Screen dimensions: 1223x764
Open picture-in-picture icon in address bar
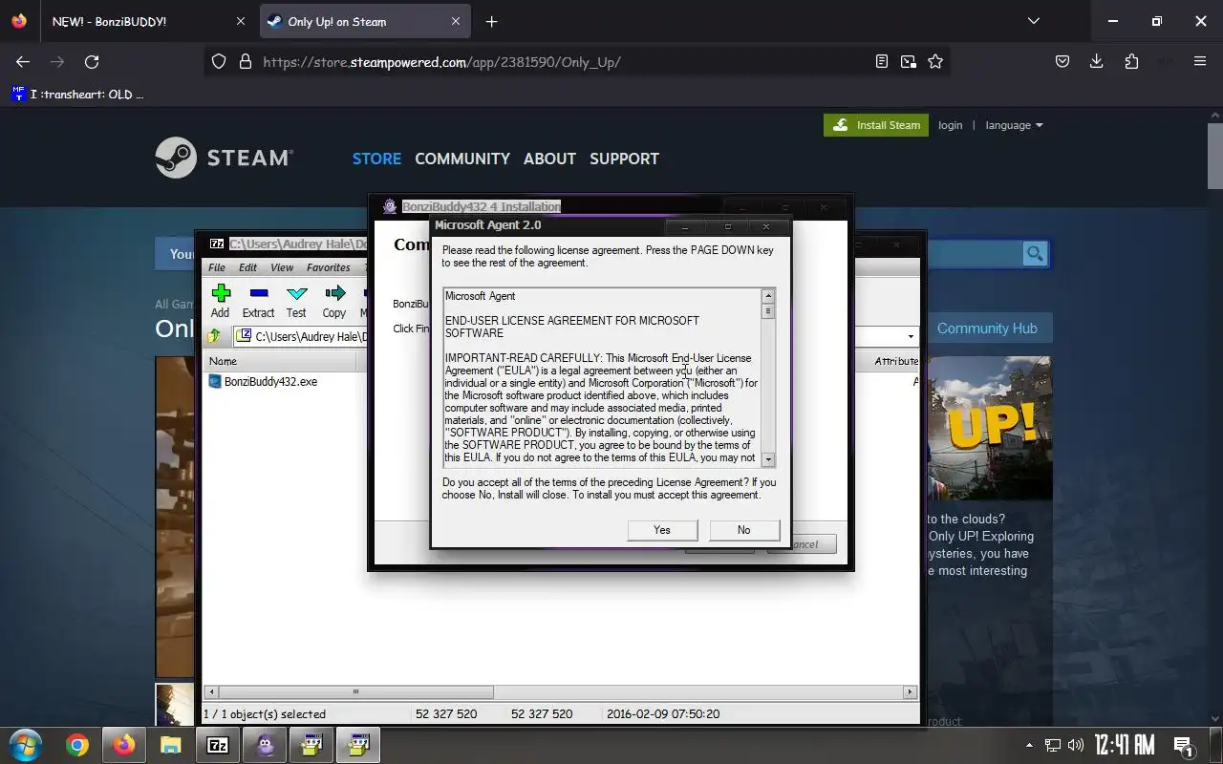pos(908,61)
